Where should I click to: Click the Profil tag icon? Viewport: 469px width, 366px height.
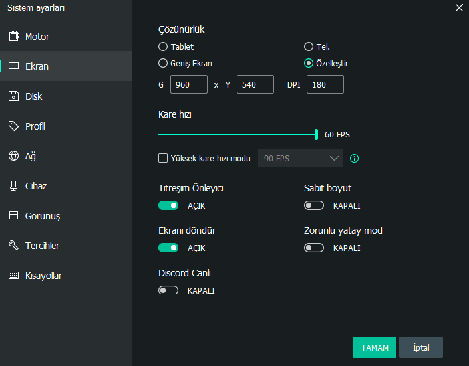13,126
